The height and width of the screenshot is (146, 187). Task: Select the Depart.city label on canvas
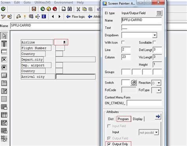(x=32, y=60)
